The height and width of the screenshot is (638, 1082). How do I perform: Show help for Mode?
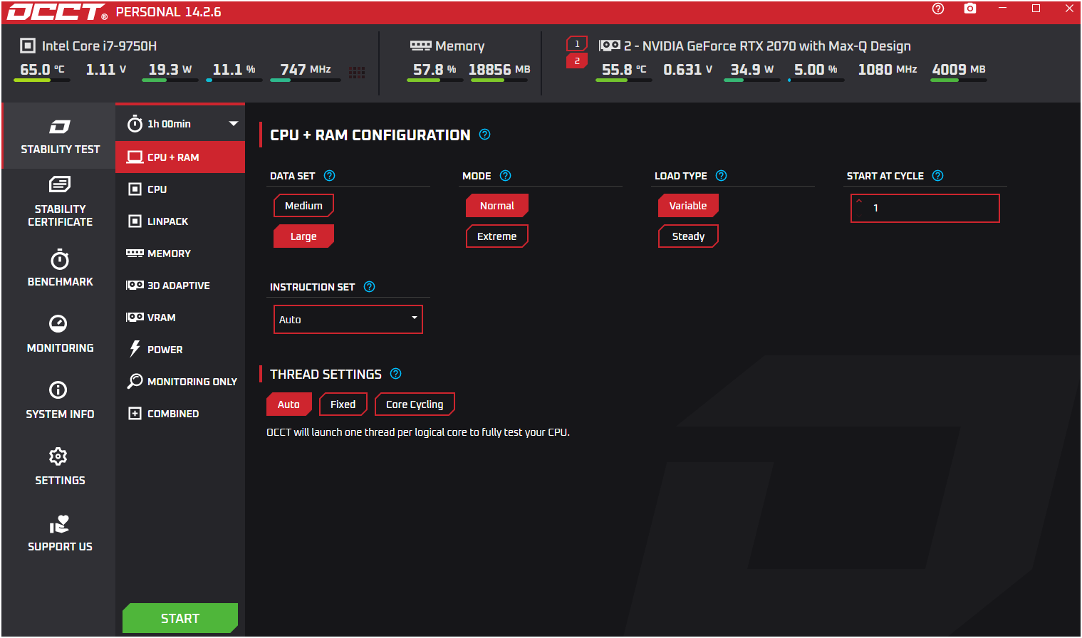coord(505,176)
